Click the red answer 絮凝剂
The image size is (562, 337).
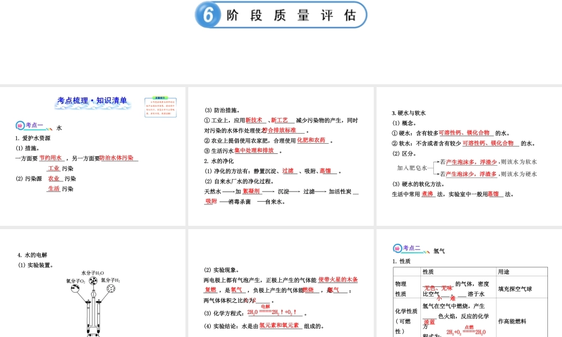pyautogui.click(x=251, y=191)
